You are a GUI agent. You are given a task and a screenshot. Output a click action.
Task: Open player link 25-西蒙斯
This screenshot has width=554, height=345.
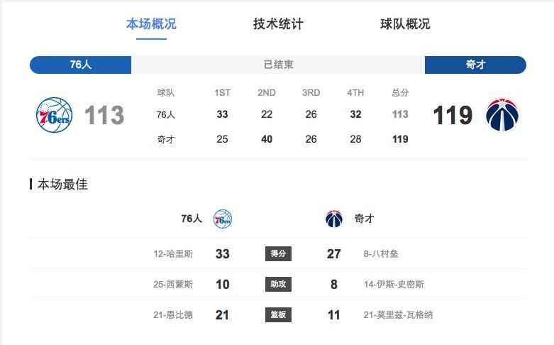point(173,284)
